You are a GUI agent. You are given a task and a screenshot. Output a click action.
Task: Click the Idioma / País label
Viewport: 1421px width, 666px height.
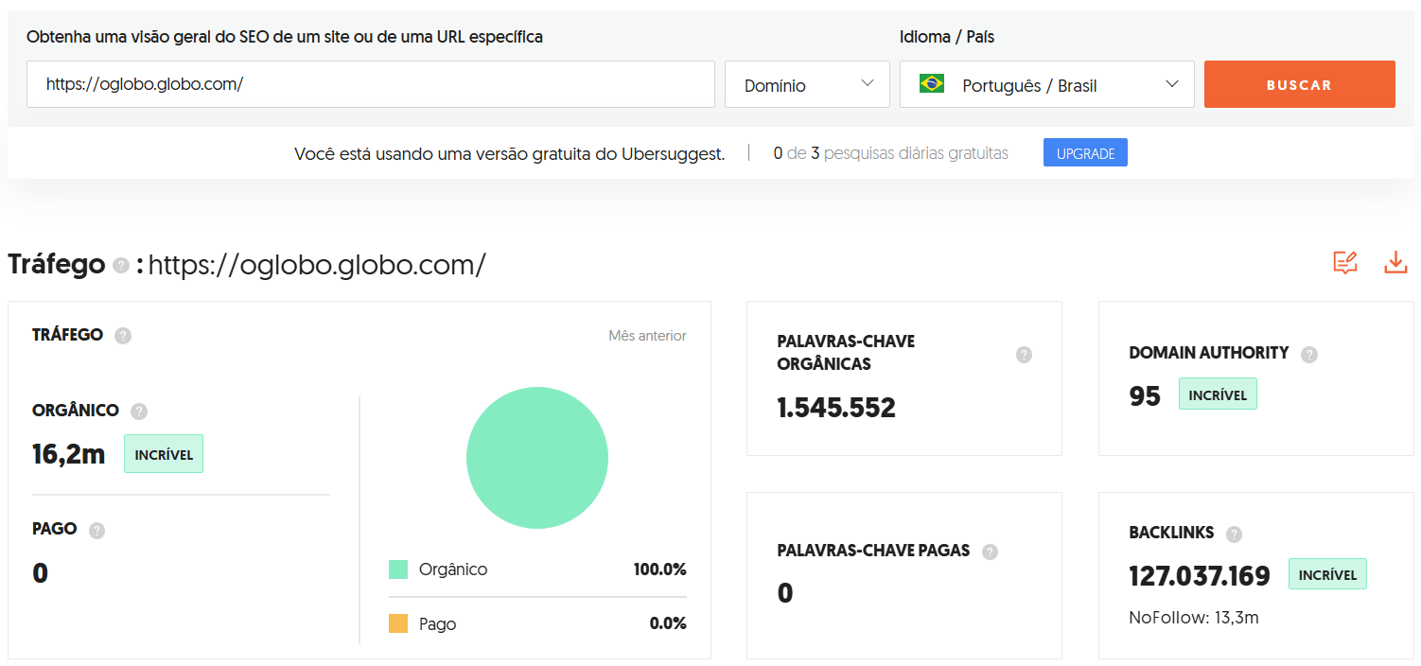[x=947, y=37]
